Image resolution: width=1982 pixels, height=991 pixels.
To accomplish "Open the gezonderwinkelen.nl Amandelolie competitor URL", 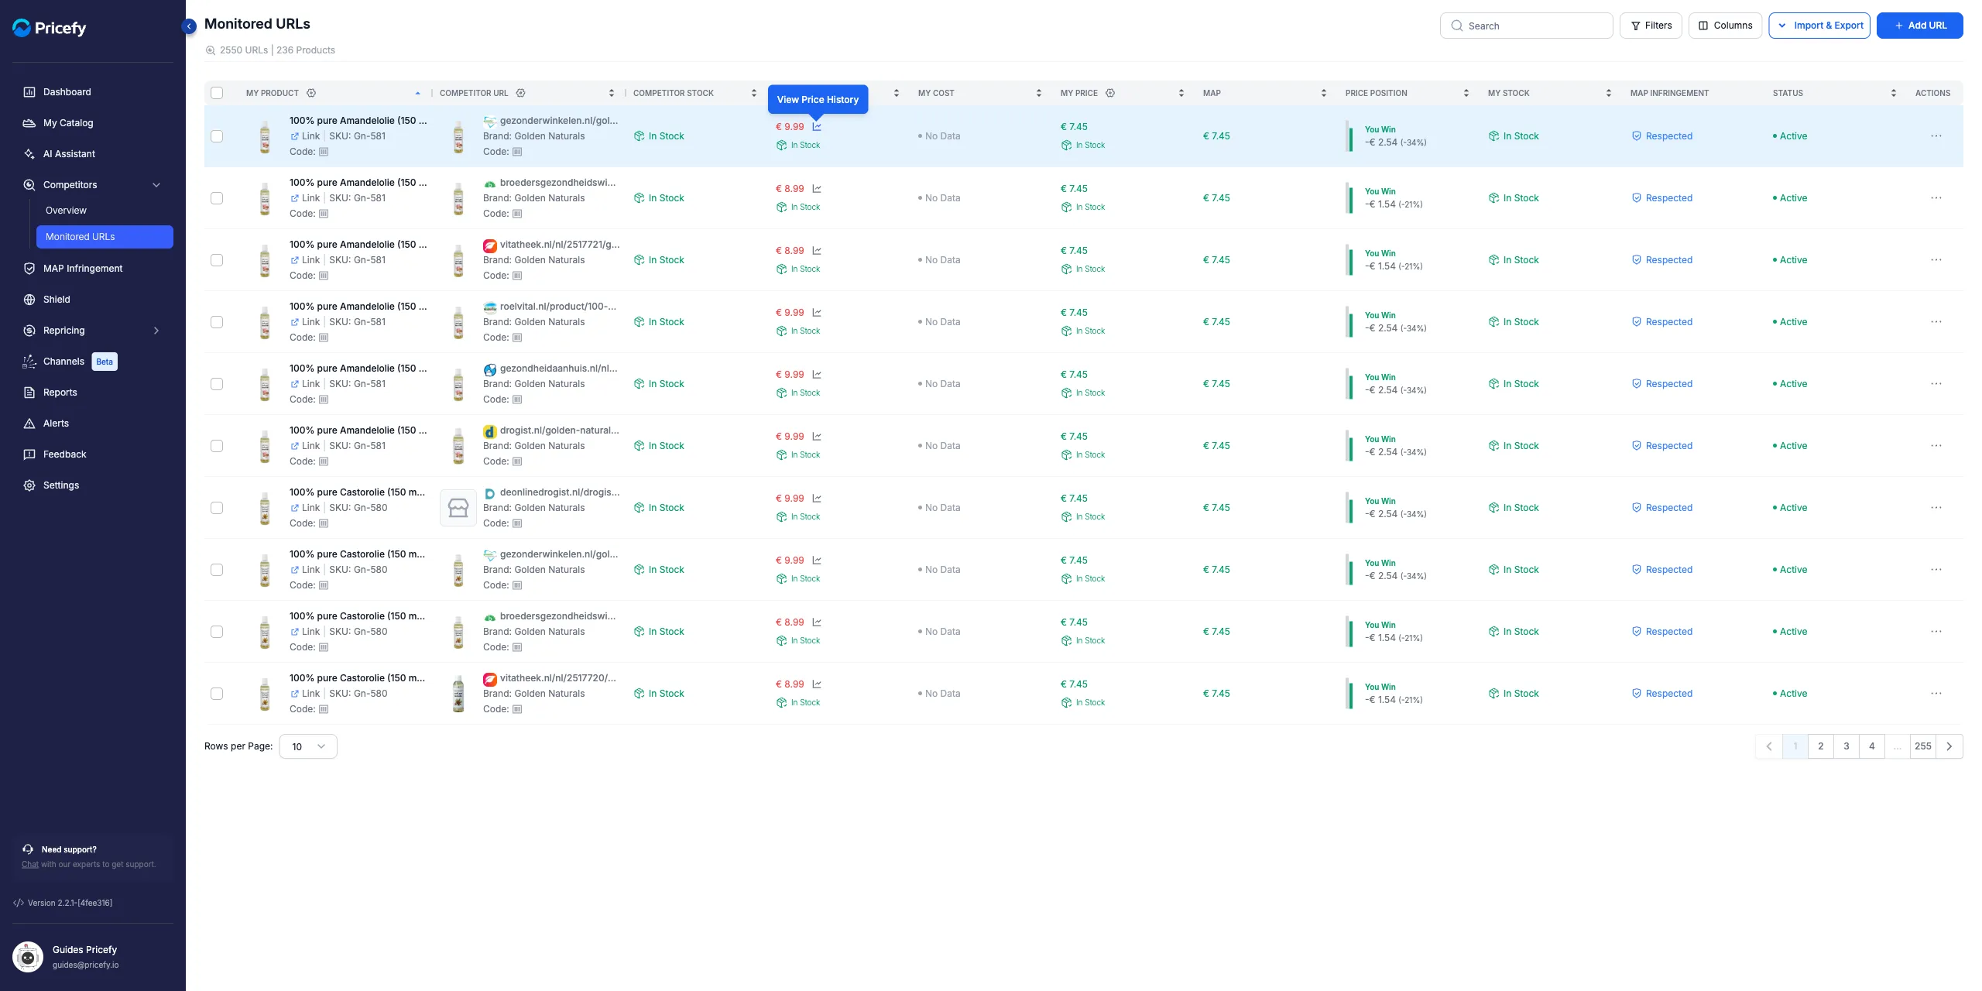I will (559, 121).
